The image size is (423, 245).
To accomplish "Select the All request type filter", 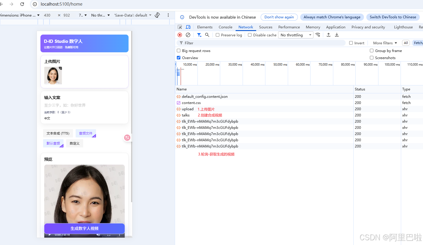I will [x=406, y=43].
